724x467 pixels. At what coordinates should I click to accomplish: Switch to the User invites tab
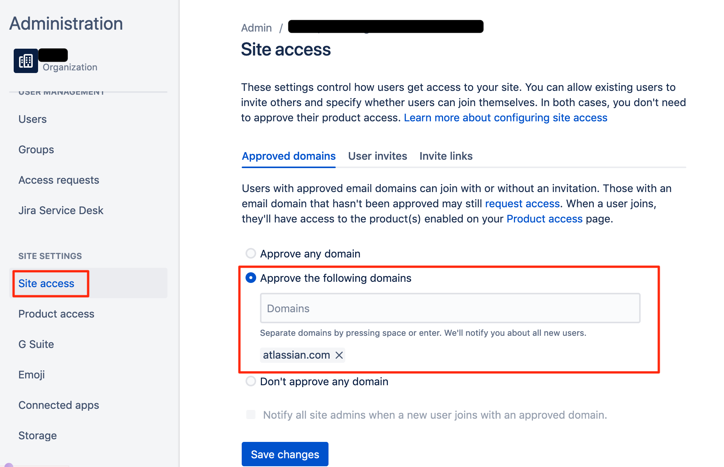click(x=378, y=156)
